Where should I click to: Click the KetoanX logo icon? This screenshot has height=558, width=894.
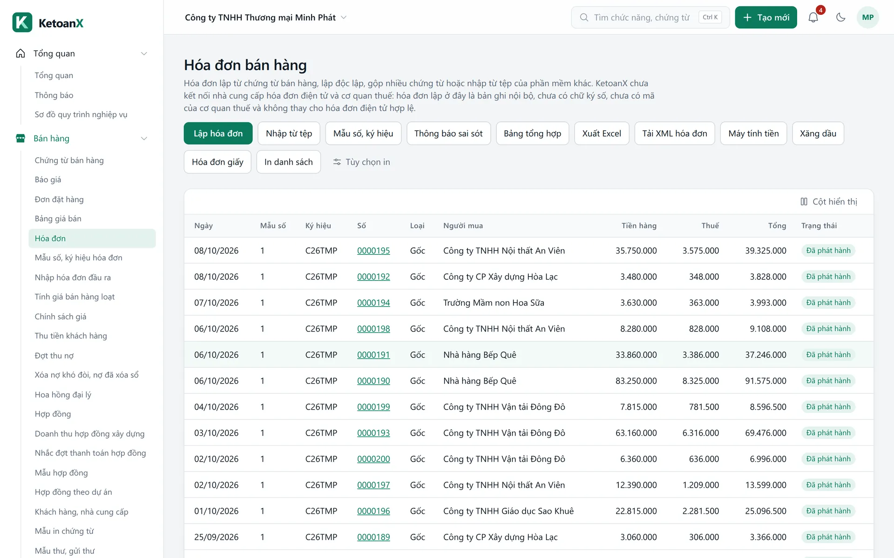(x=22, y=22)
